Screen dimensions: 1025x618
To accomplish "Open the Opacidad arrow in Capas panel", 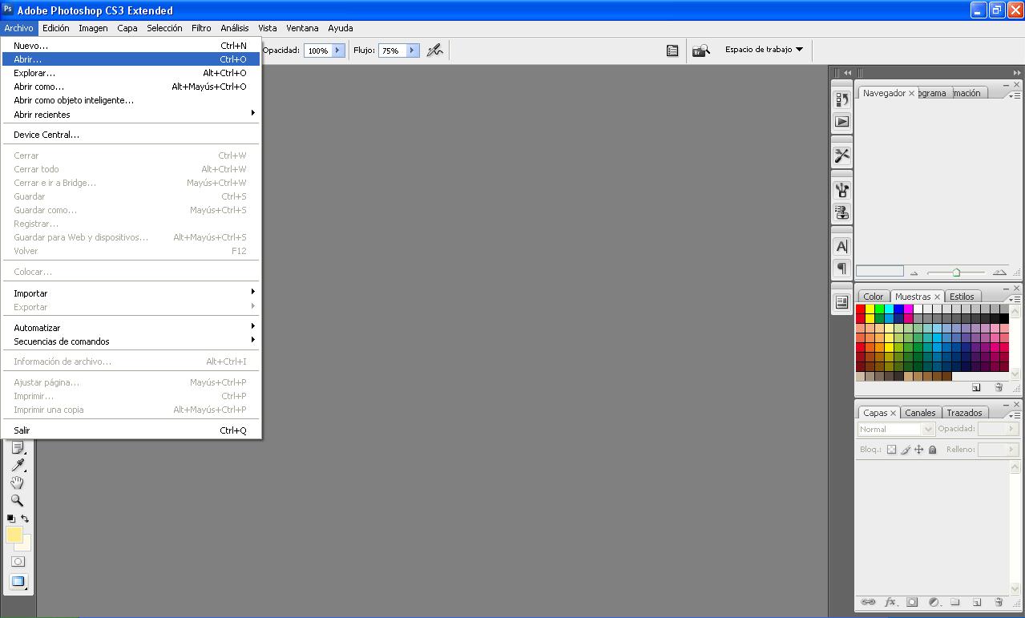I will 1012,429.
